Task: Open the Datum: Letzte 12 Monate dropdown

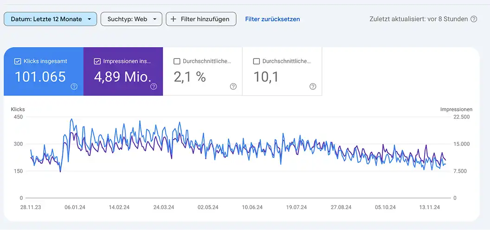Action: point(50,19)
